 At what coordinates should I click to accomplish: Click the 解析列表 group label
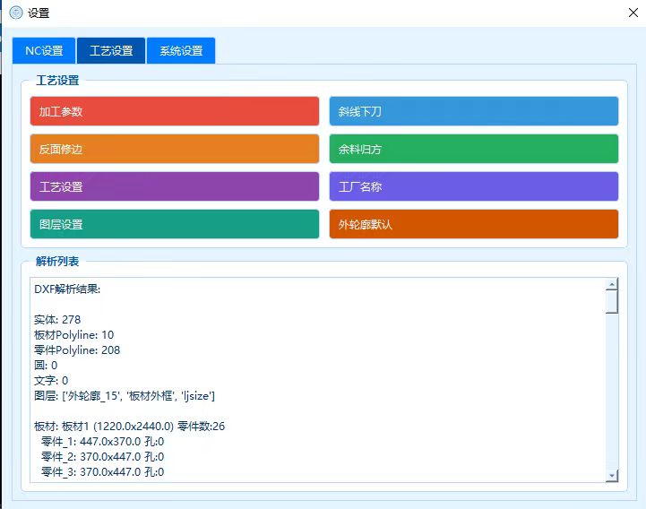click(x=57, y=262)
